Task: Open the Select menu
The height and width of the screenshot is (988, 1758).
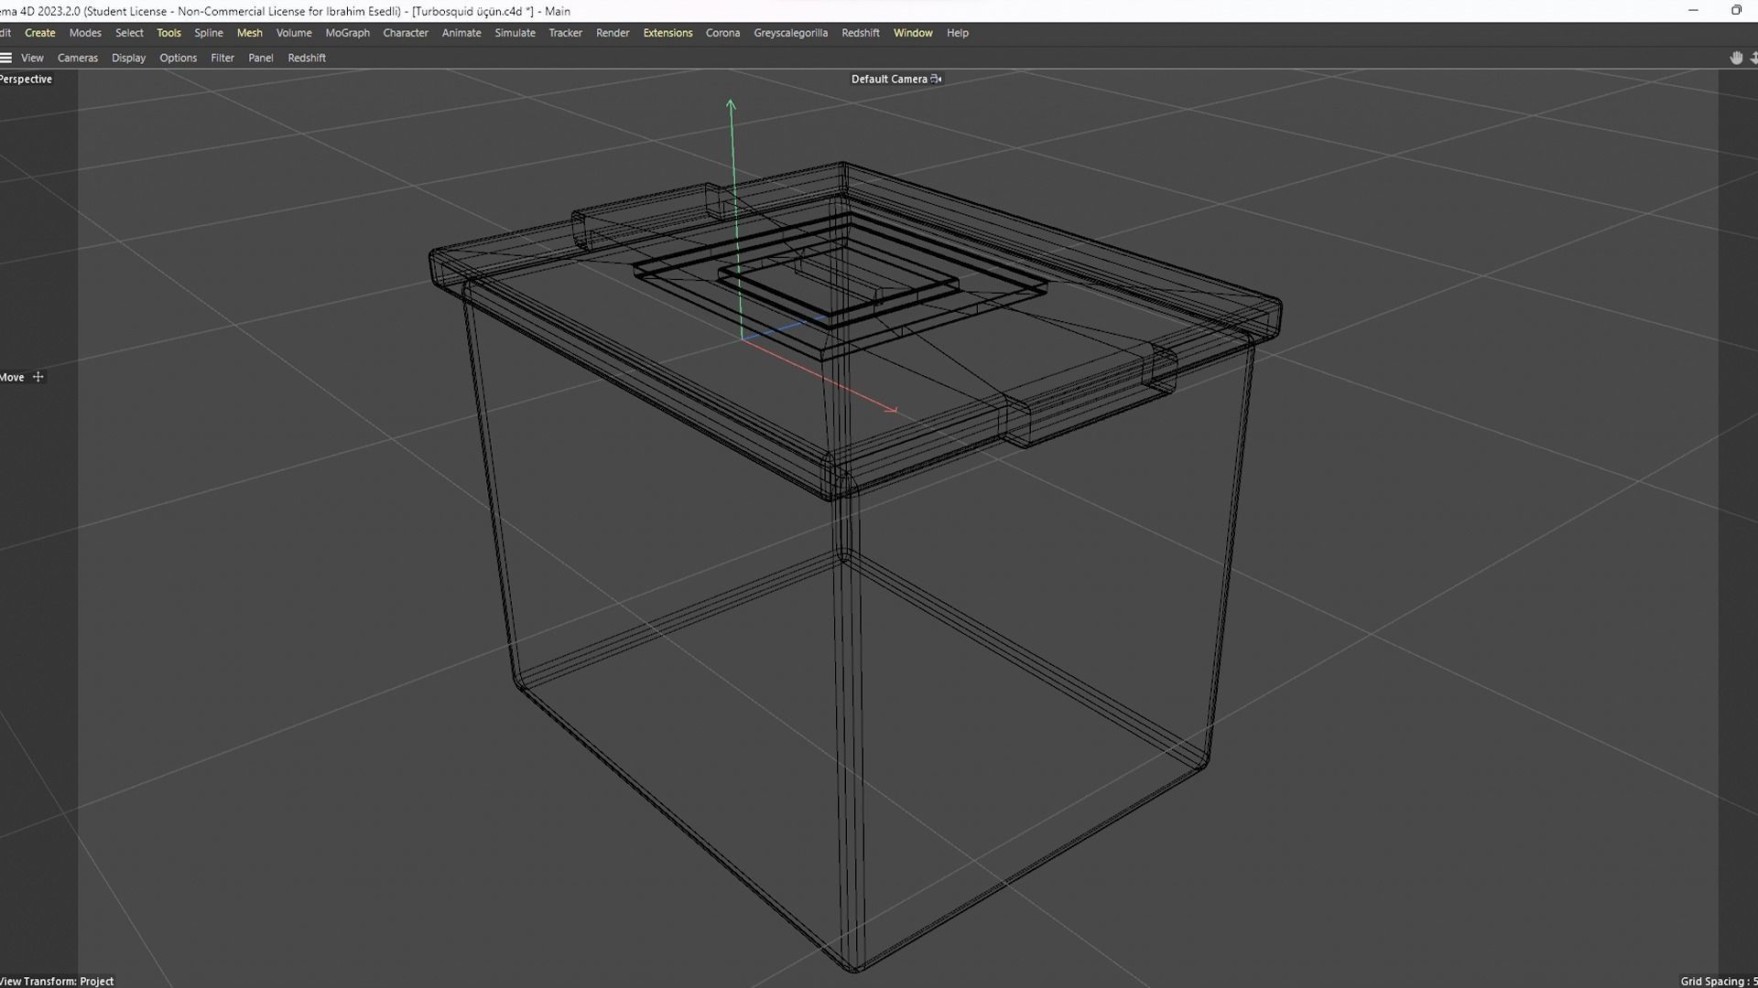Action: click(129, 33)
